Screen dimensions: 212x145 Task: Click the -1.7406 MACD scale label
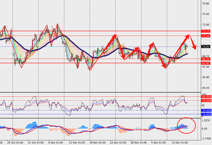[206, 138]
